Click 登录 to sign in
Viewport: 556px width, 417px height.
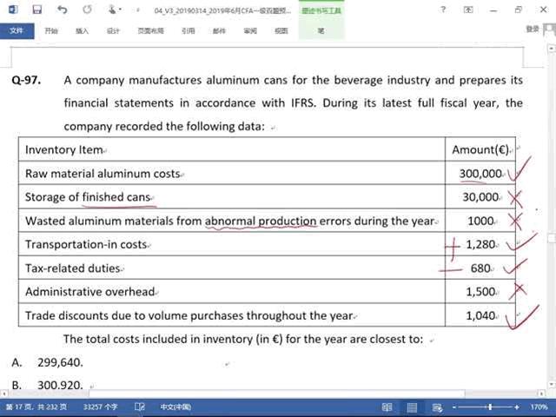(533, 29)
